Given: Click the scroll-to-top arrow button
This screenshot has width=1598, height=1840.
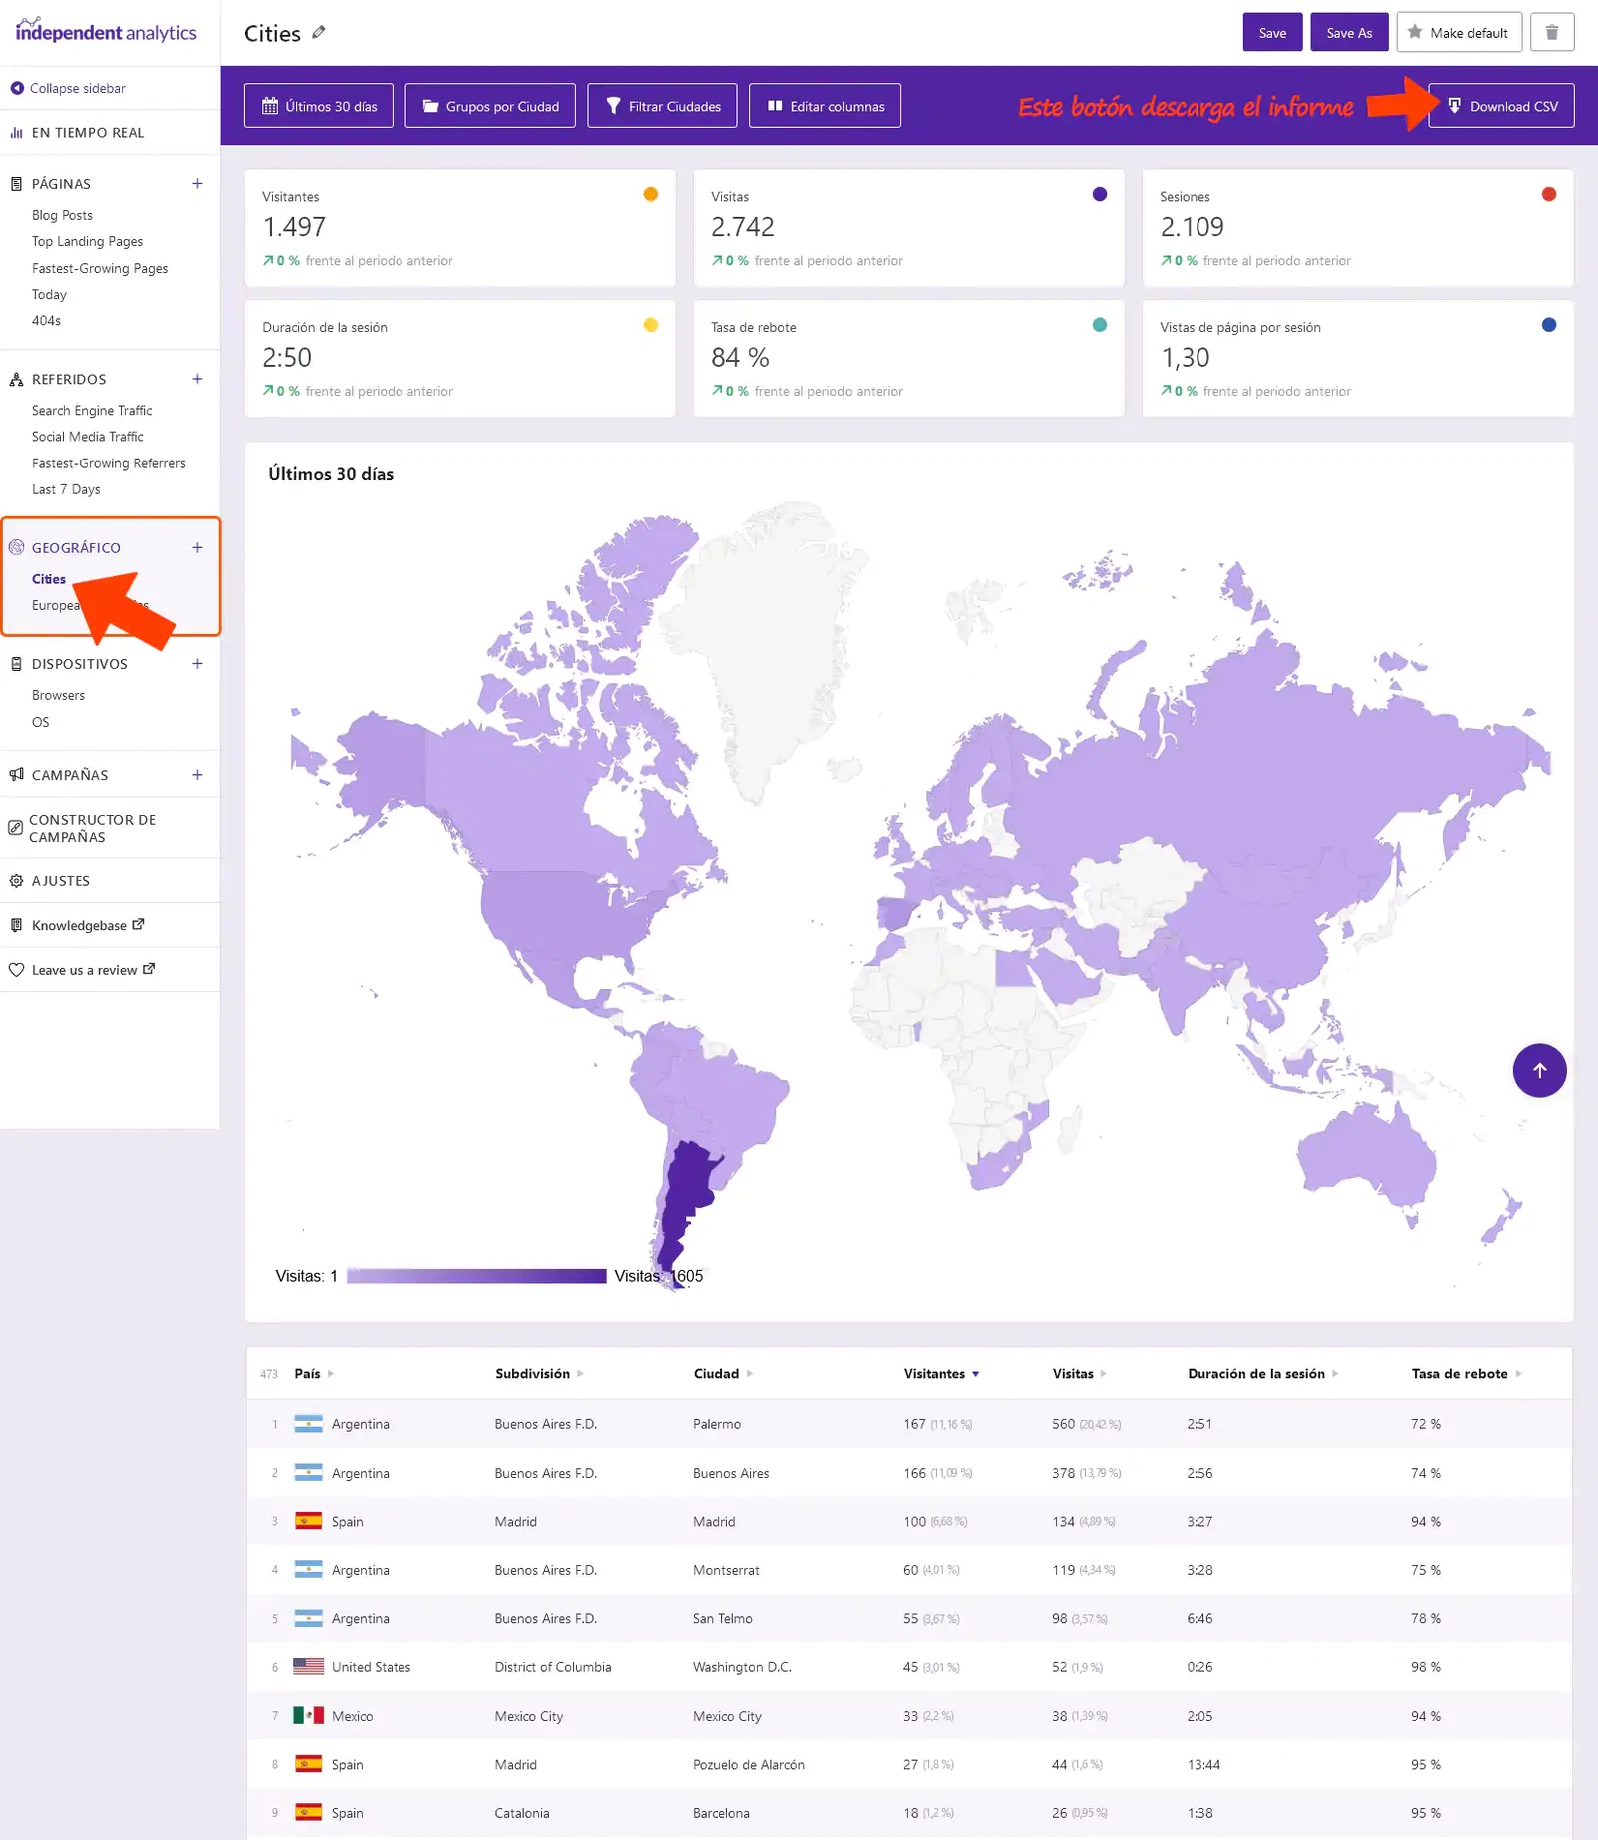Looking at the screenshot, I should pos(1539,1070).
